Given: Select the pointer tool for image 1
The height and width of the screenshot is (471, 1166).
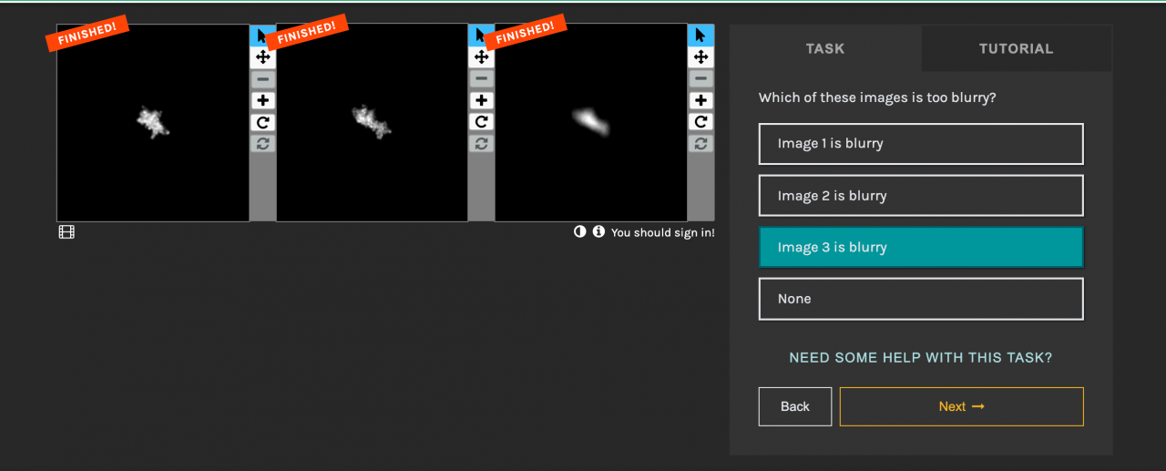Looking at the screenshot, I should pyautogui.click(x=262, y=36).
